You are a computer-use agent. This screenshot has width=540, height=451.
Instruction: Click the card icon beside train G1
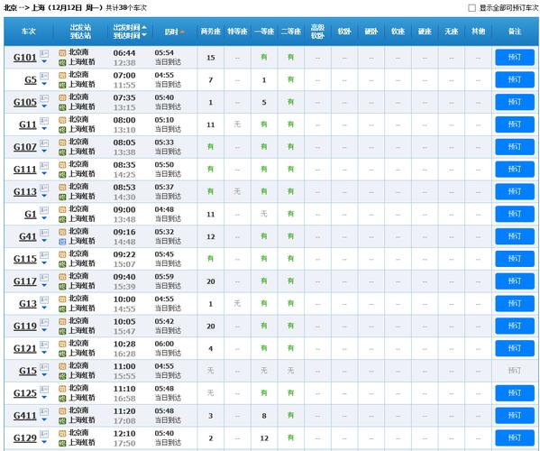click(x=44, y=210)
